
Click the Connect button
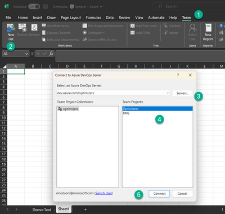coord(159,194)
